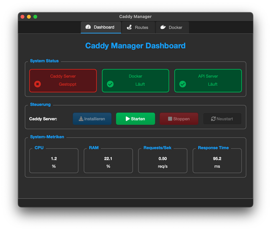Select the Caddy Server status label
271x231 pixels.
(x=63, y=76)
